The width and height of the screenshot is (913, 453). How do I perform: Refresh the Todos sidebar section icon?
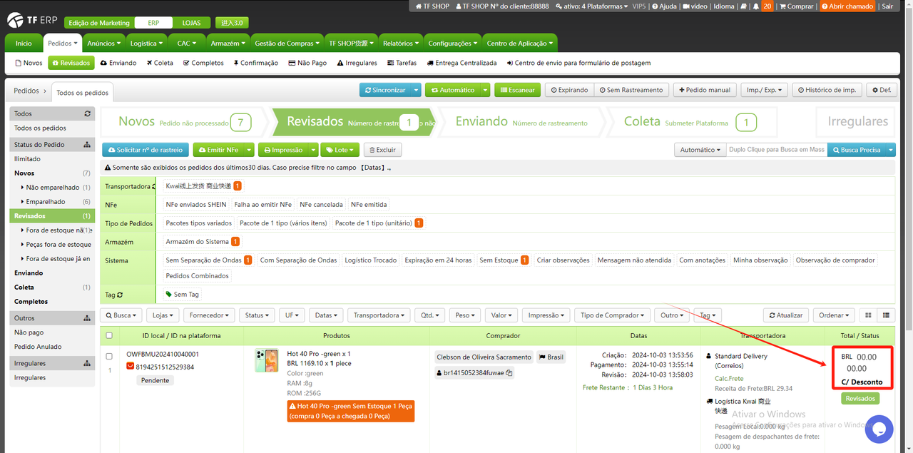tap(88, 114)
